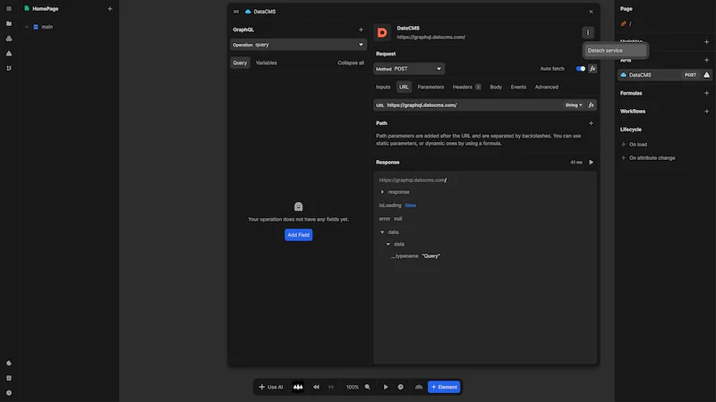Click the circular record icon in toolbar
The width and height of the screenshot is (716, 402).
point(400,387)
